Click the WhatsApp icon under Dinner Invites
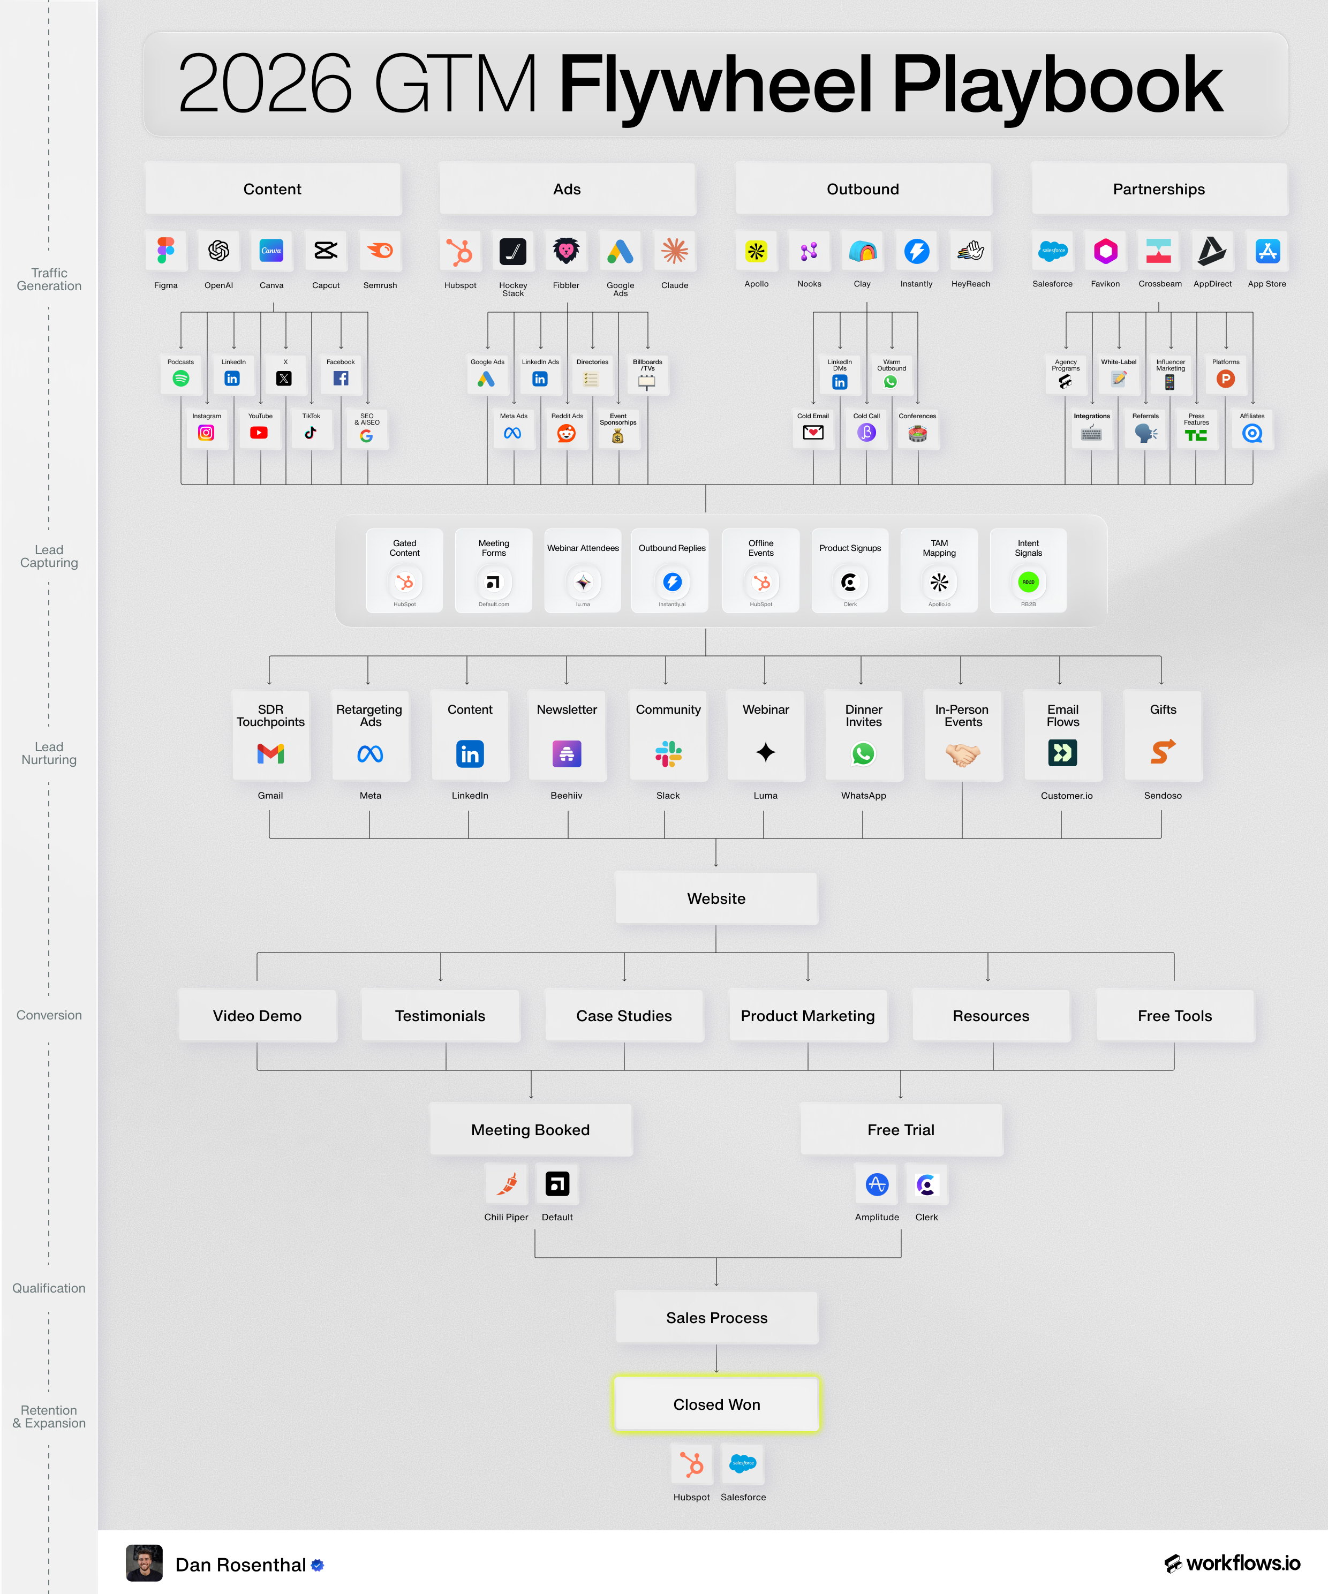Viewport: 1328px width, 1594px height. (x=863, y=753)
